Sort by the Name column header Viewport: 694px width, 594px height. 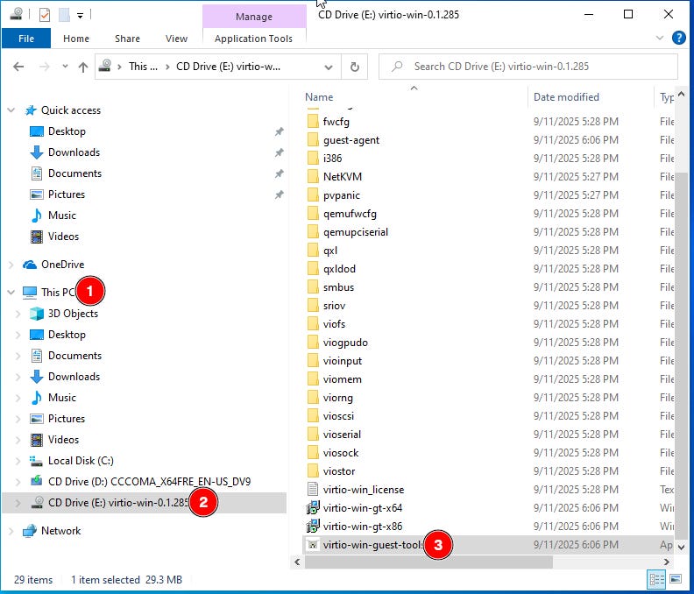[x=319, y=97]
